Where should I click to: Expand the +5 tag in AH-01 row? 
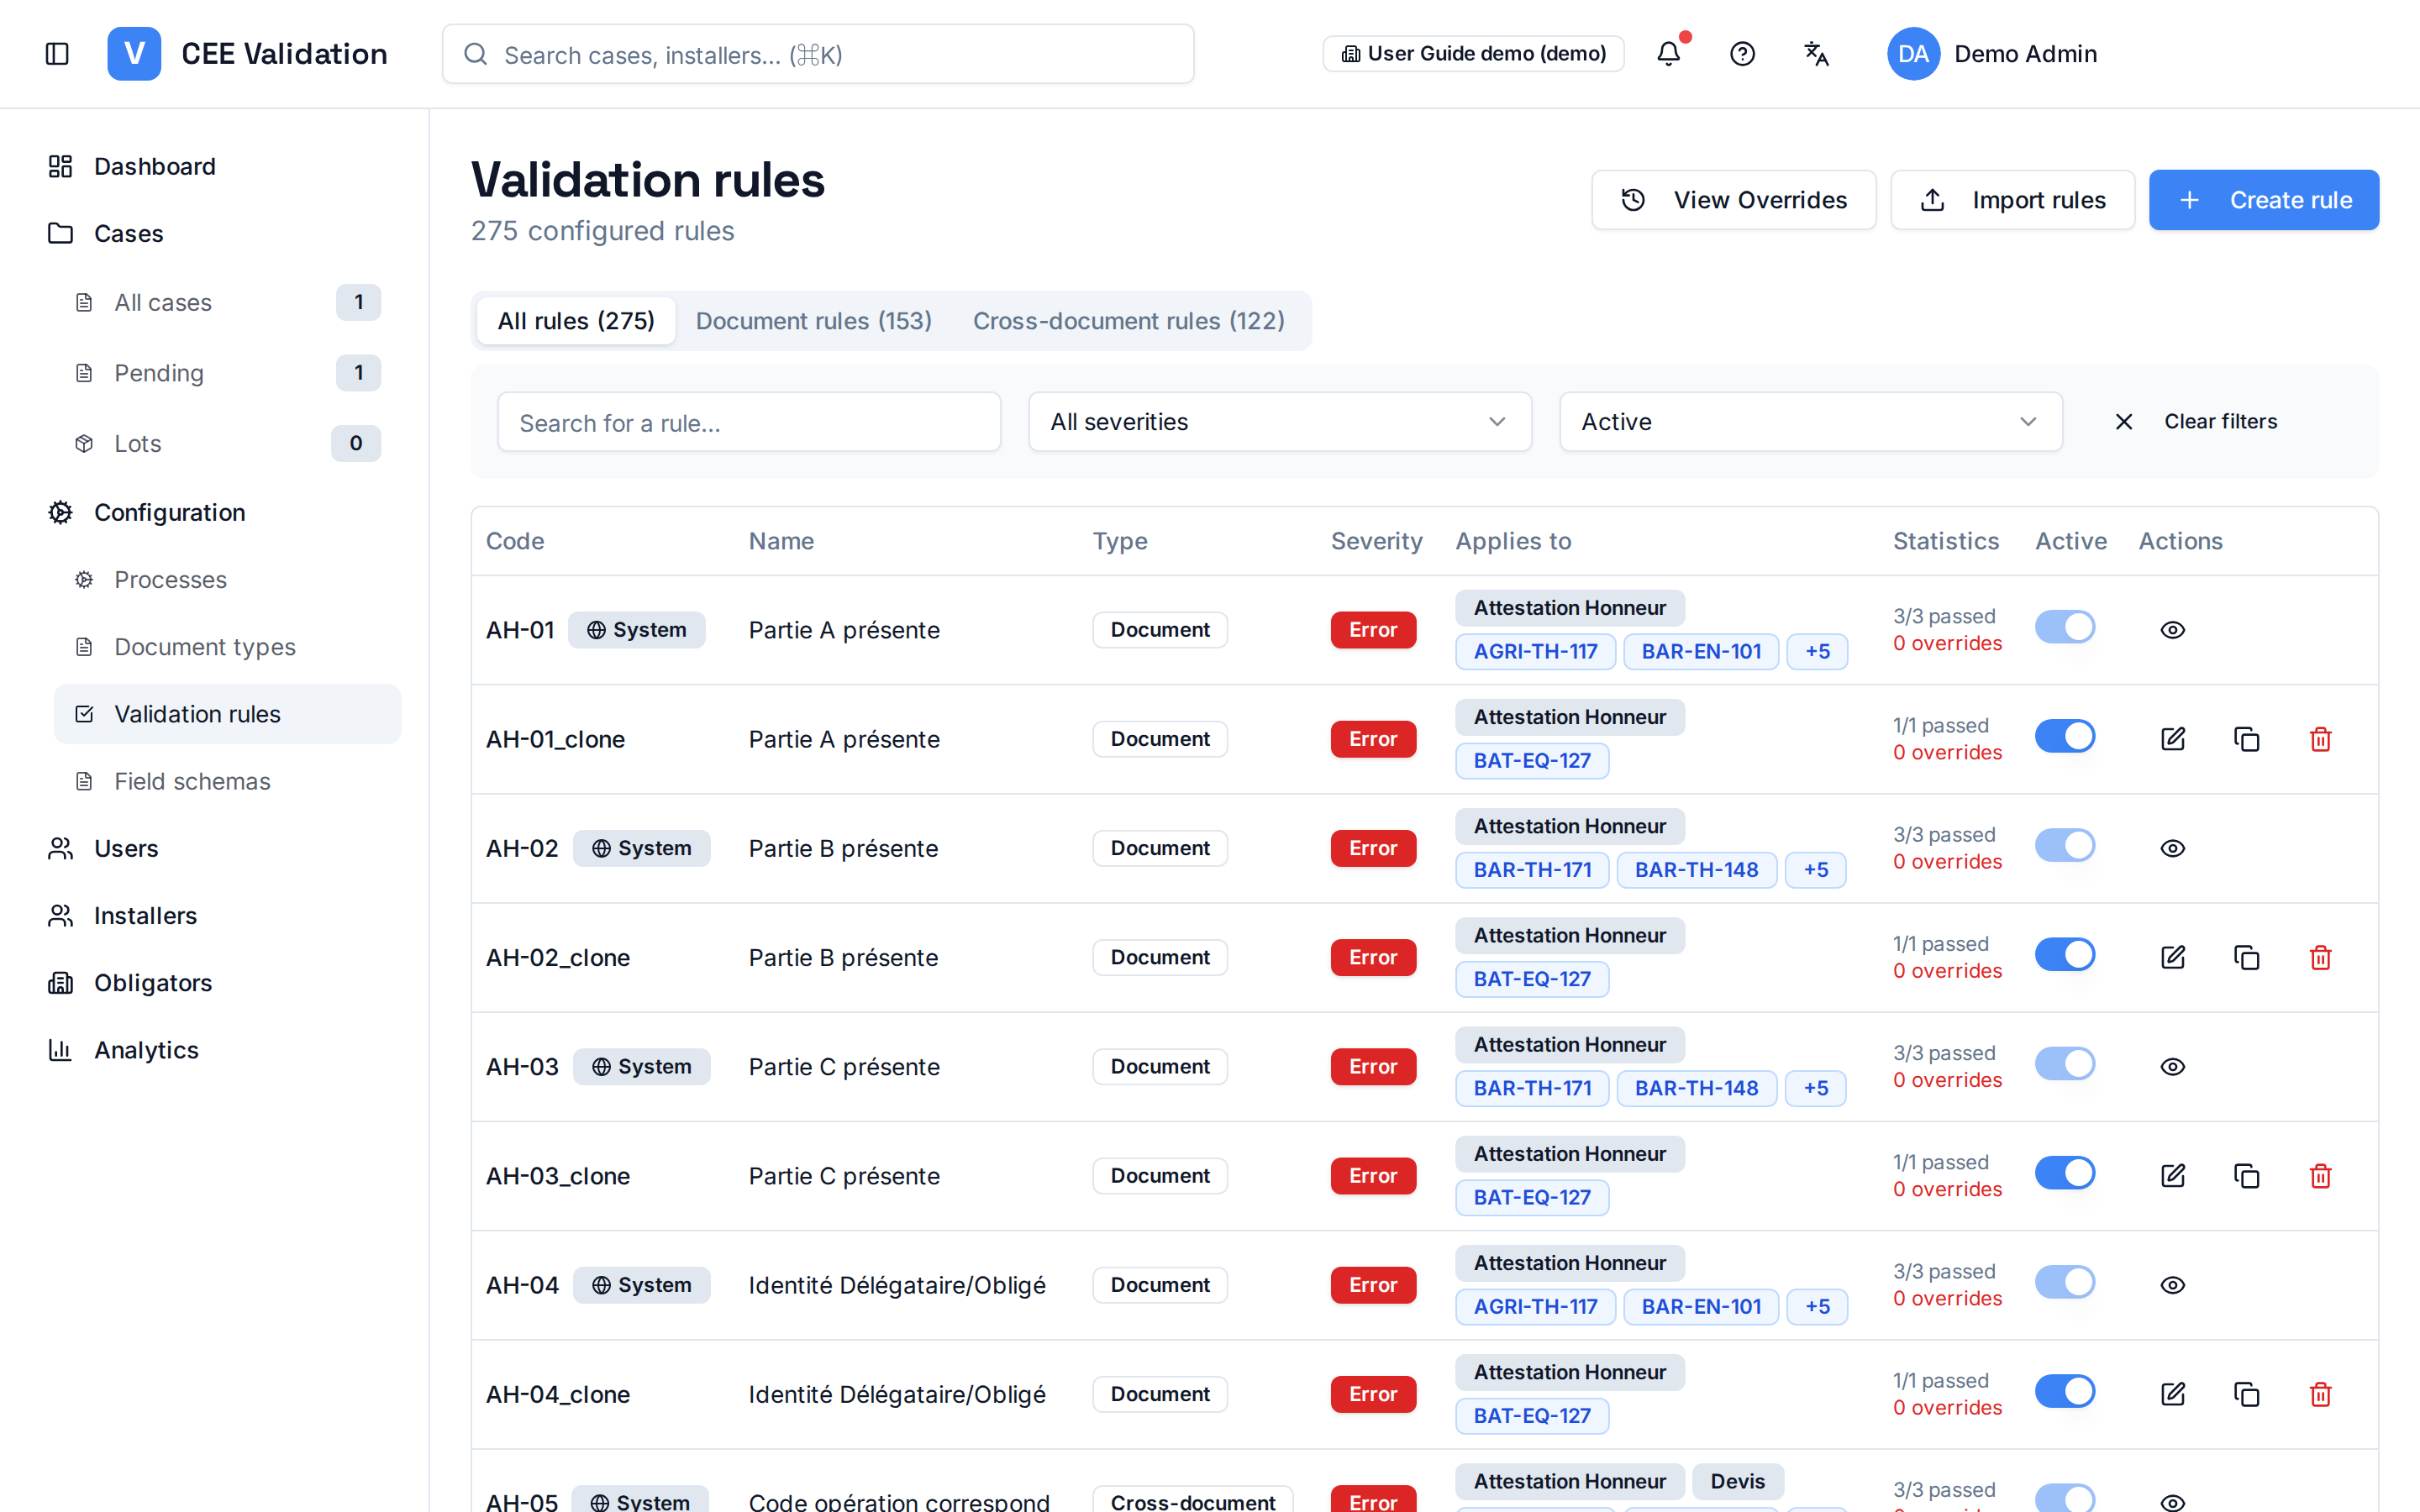tap(1817, 652)
